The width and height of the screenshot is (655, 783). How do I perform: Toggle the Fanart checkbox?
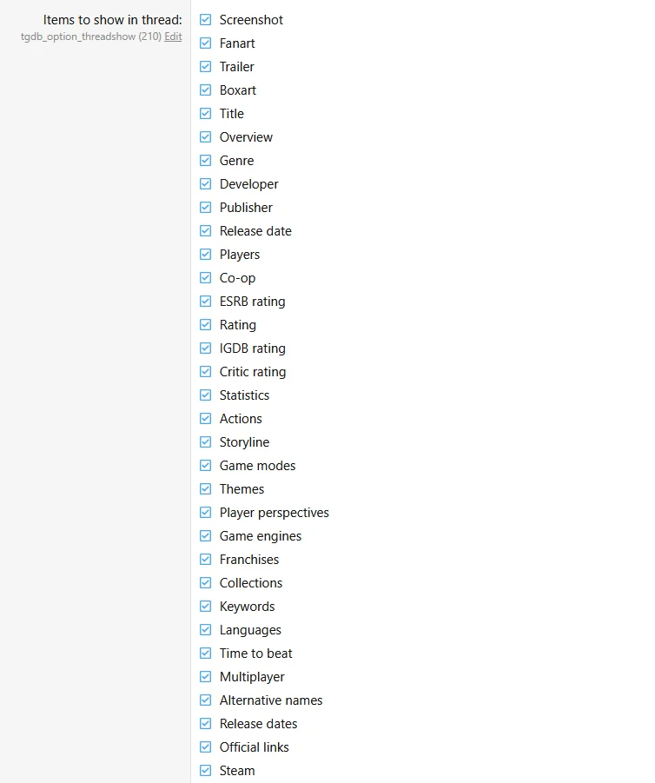point(205,43)
